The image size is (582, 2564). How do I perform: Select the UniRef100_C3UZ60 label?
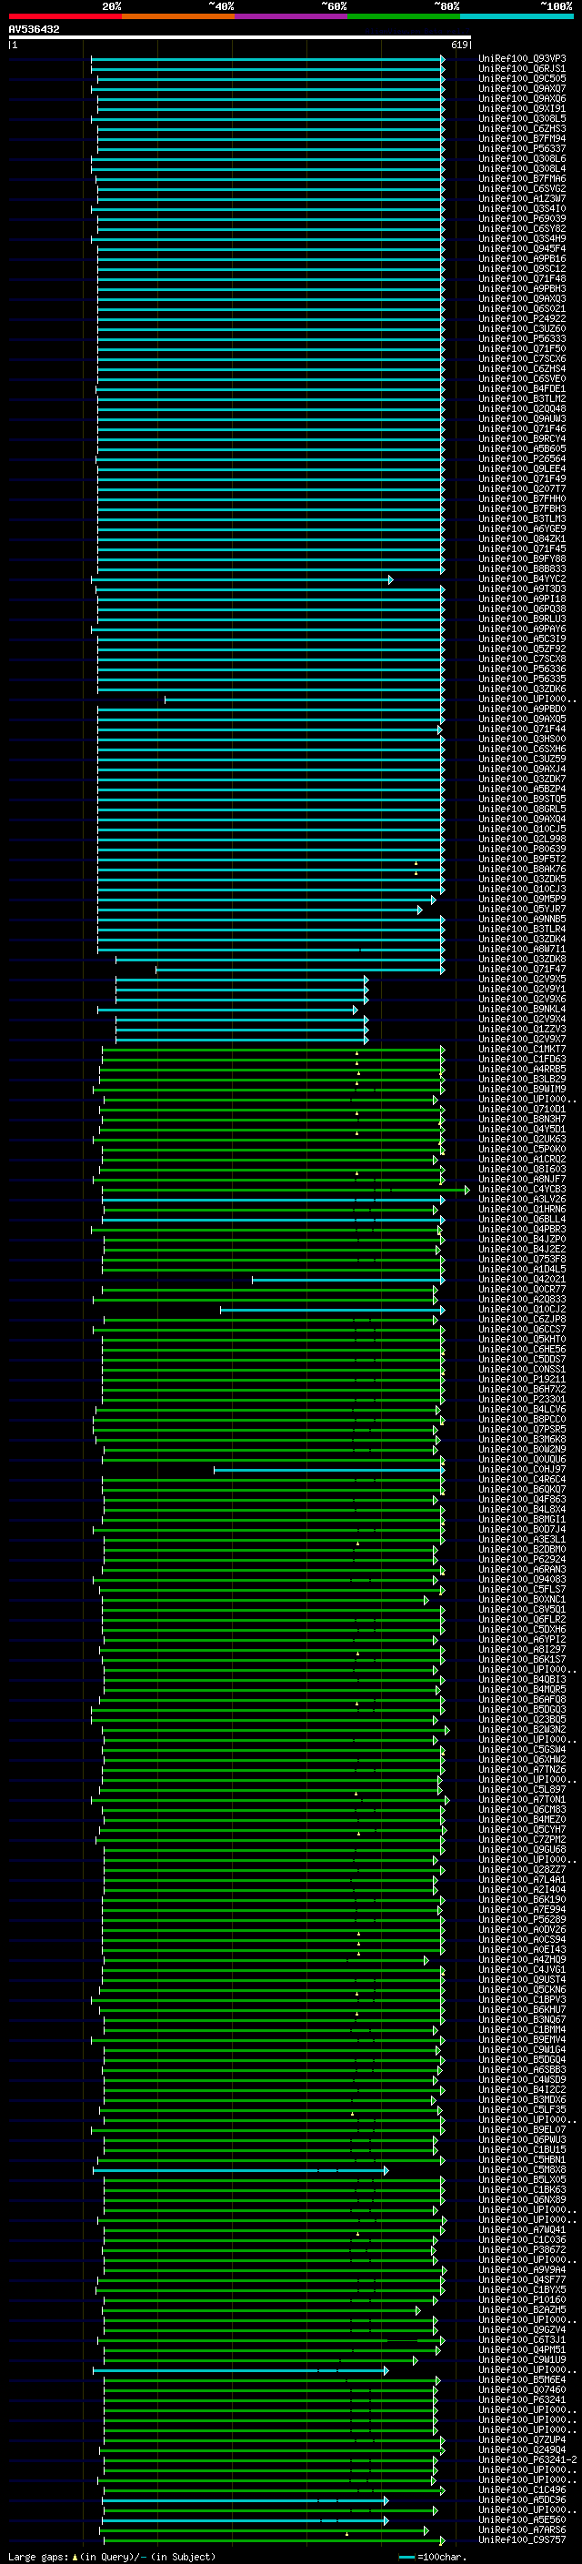(x=522, y=328)
